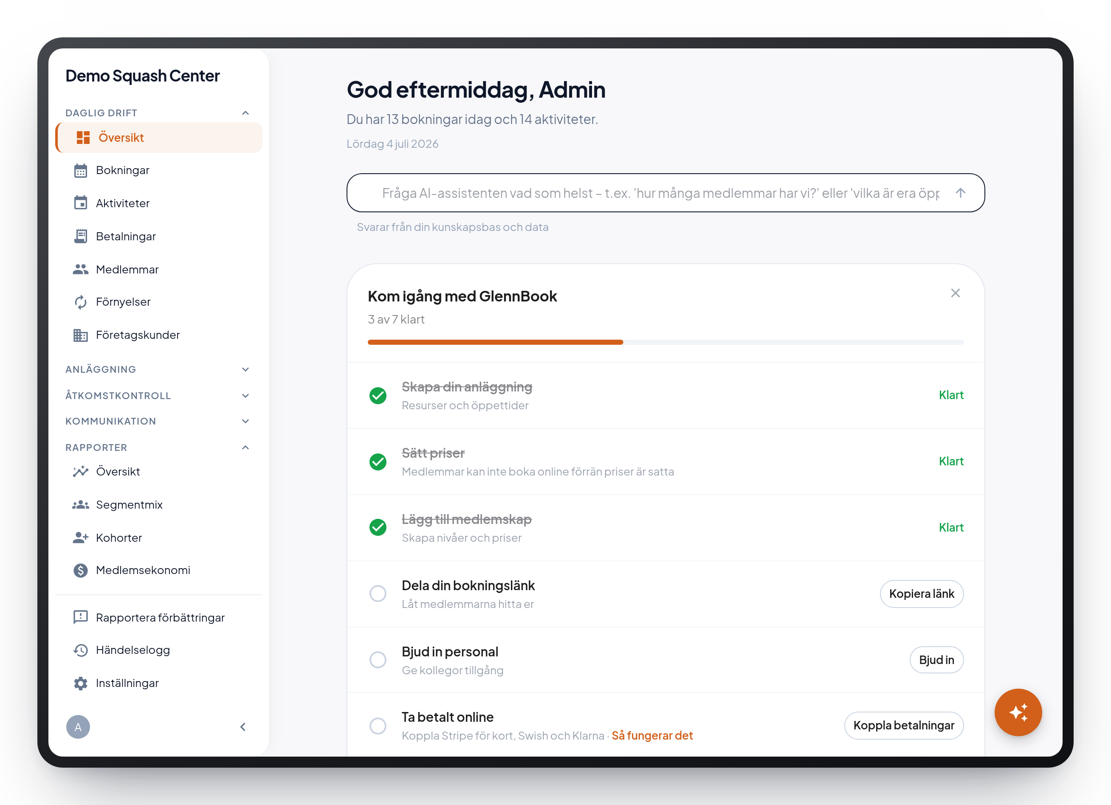Click the Betalningar receipt icon
Screen dimensions: 1111x805
click(x=80, y=236)
